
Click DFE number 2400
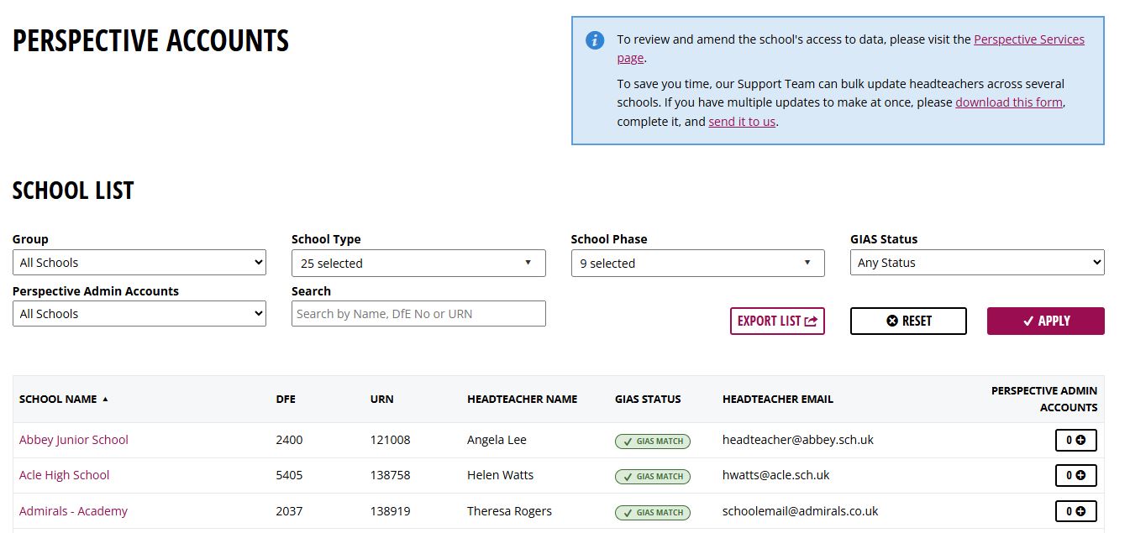[289, 440]
